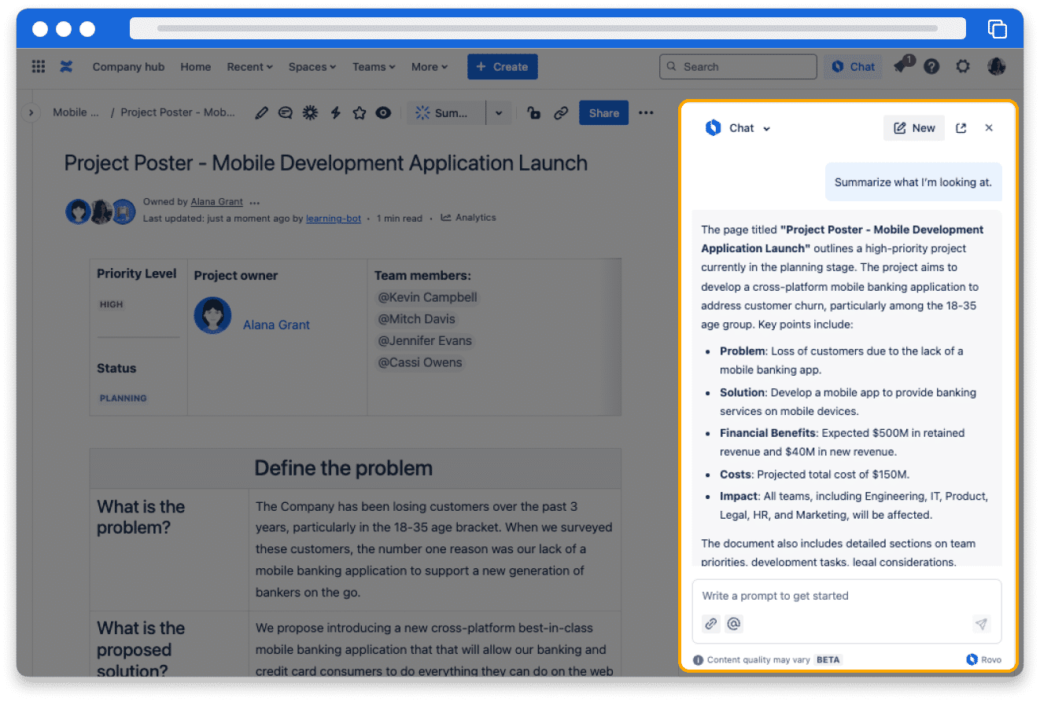This screenshot has height=701, width=1040.
Task: Open the learning-bot link
Action: coord(334,218)
